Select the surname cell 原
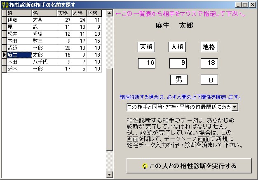The height and width of the screenshot is (180, 258). pos(19,27)
